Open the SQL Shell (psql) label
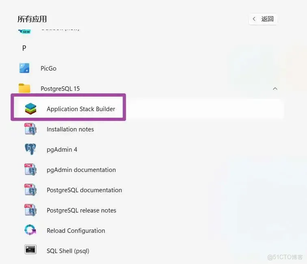Image resolution: width=307 pixels, height=264 pixels. [x=68, y=251]
